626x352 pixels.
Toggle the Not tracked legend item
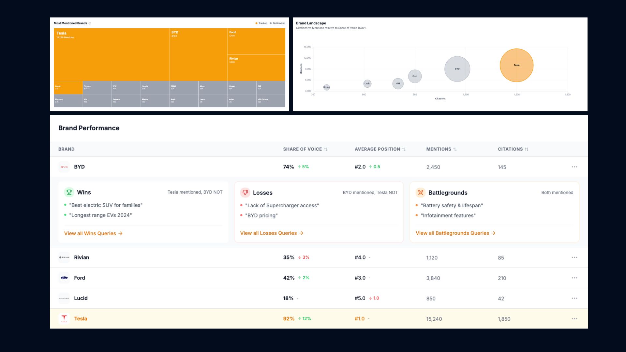(x=277, y=23)
